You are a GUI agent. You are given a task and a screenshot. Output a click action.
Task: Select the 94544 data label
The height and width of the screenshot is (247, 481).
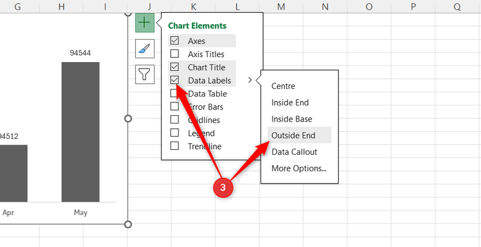click(80, 53)
